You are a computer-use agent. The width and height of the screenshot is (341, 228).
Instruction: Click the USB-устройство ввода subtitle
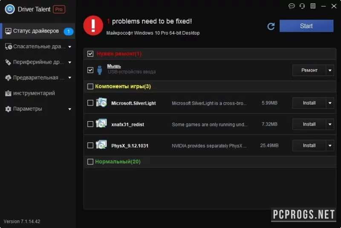tap(132, 72)
